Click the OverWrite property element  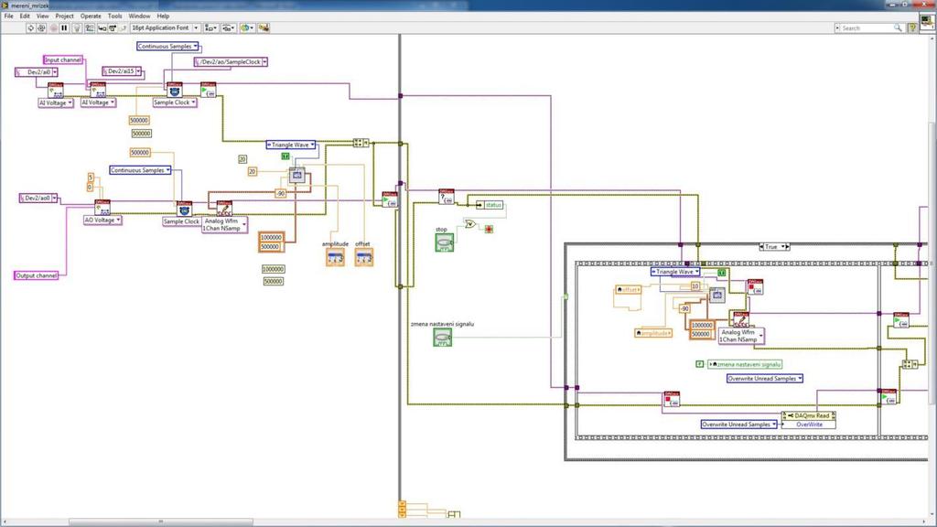[x=809, y=425]
